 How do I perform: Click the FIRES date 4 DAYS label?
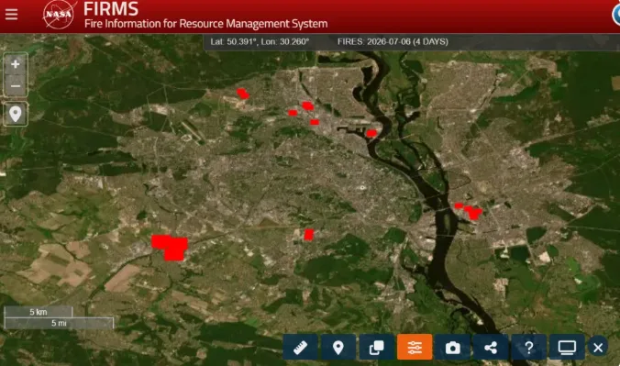pyautogui.click(x=393, y=41)
